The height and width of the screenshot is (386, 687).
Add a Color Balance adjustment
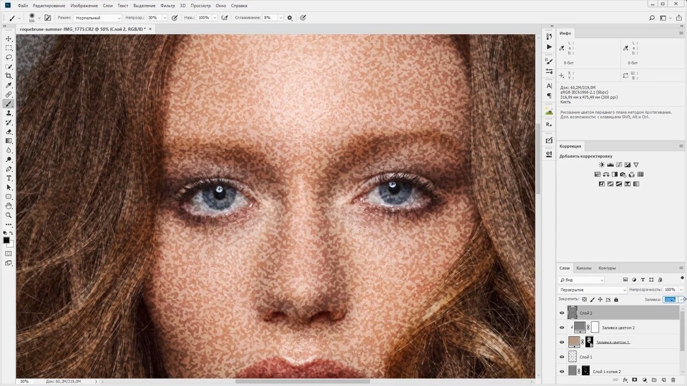pos(606,174)
